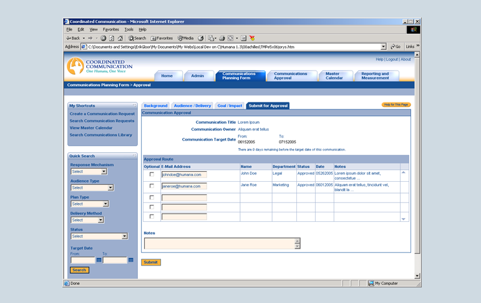Check Optional box for janeroe@humana.com

coord(152,186)
